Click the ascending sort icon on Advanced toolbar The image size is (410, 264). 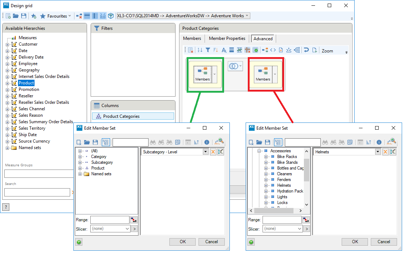(x=200, y=50)
